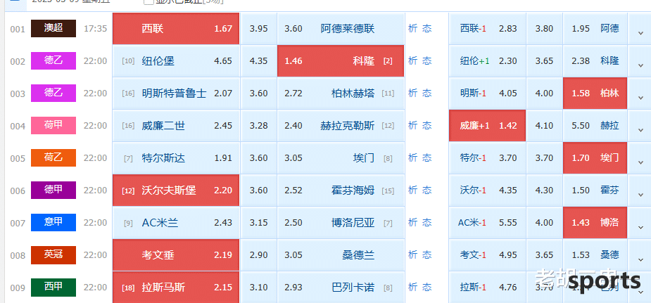Select draw odds 3.95 in match 001
651x303 pixels.
point(259,29)
